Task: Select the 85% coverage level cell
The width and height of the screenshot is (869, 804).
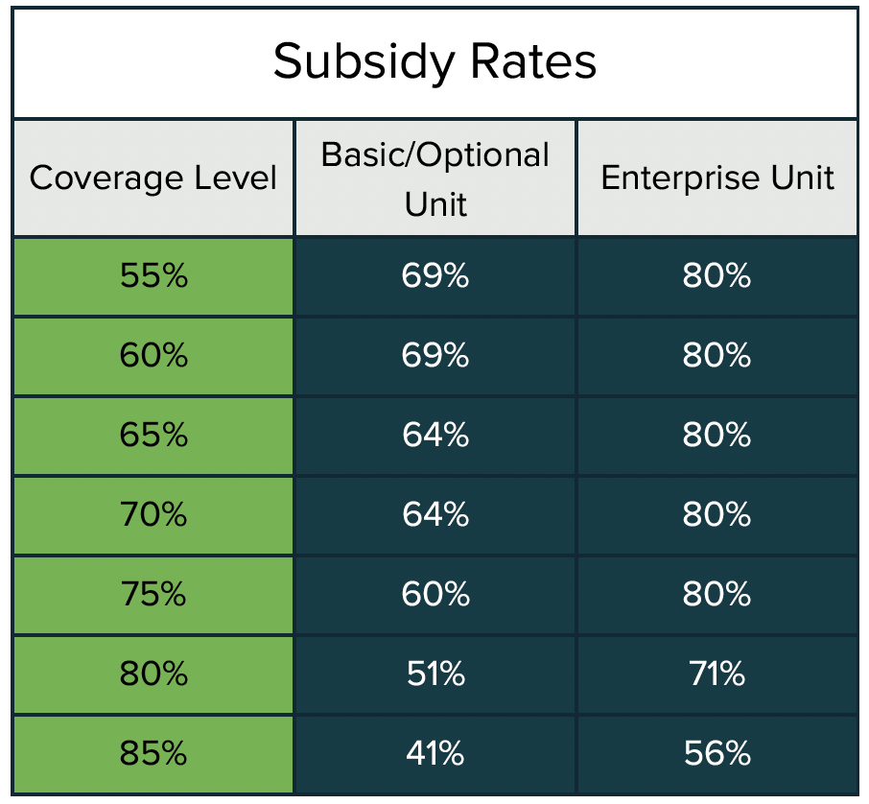Action: click(153, 754)
